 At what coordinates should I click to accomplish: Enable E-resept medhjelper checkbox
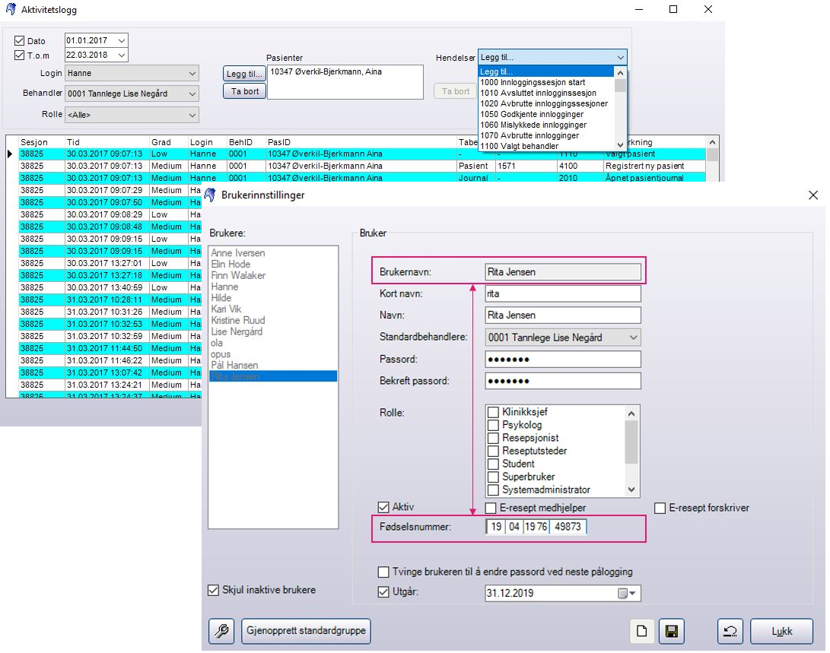[491, 508]
